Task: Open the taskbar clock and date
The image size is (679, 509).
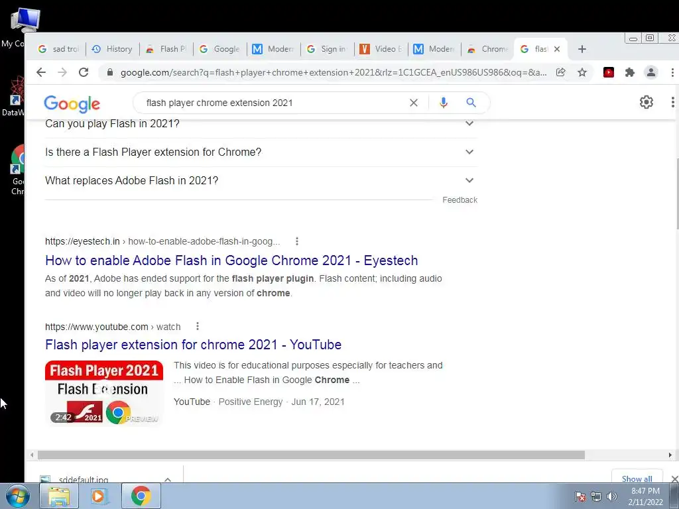Action: (645, 496)
